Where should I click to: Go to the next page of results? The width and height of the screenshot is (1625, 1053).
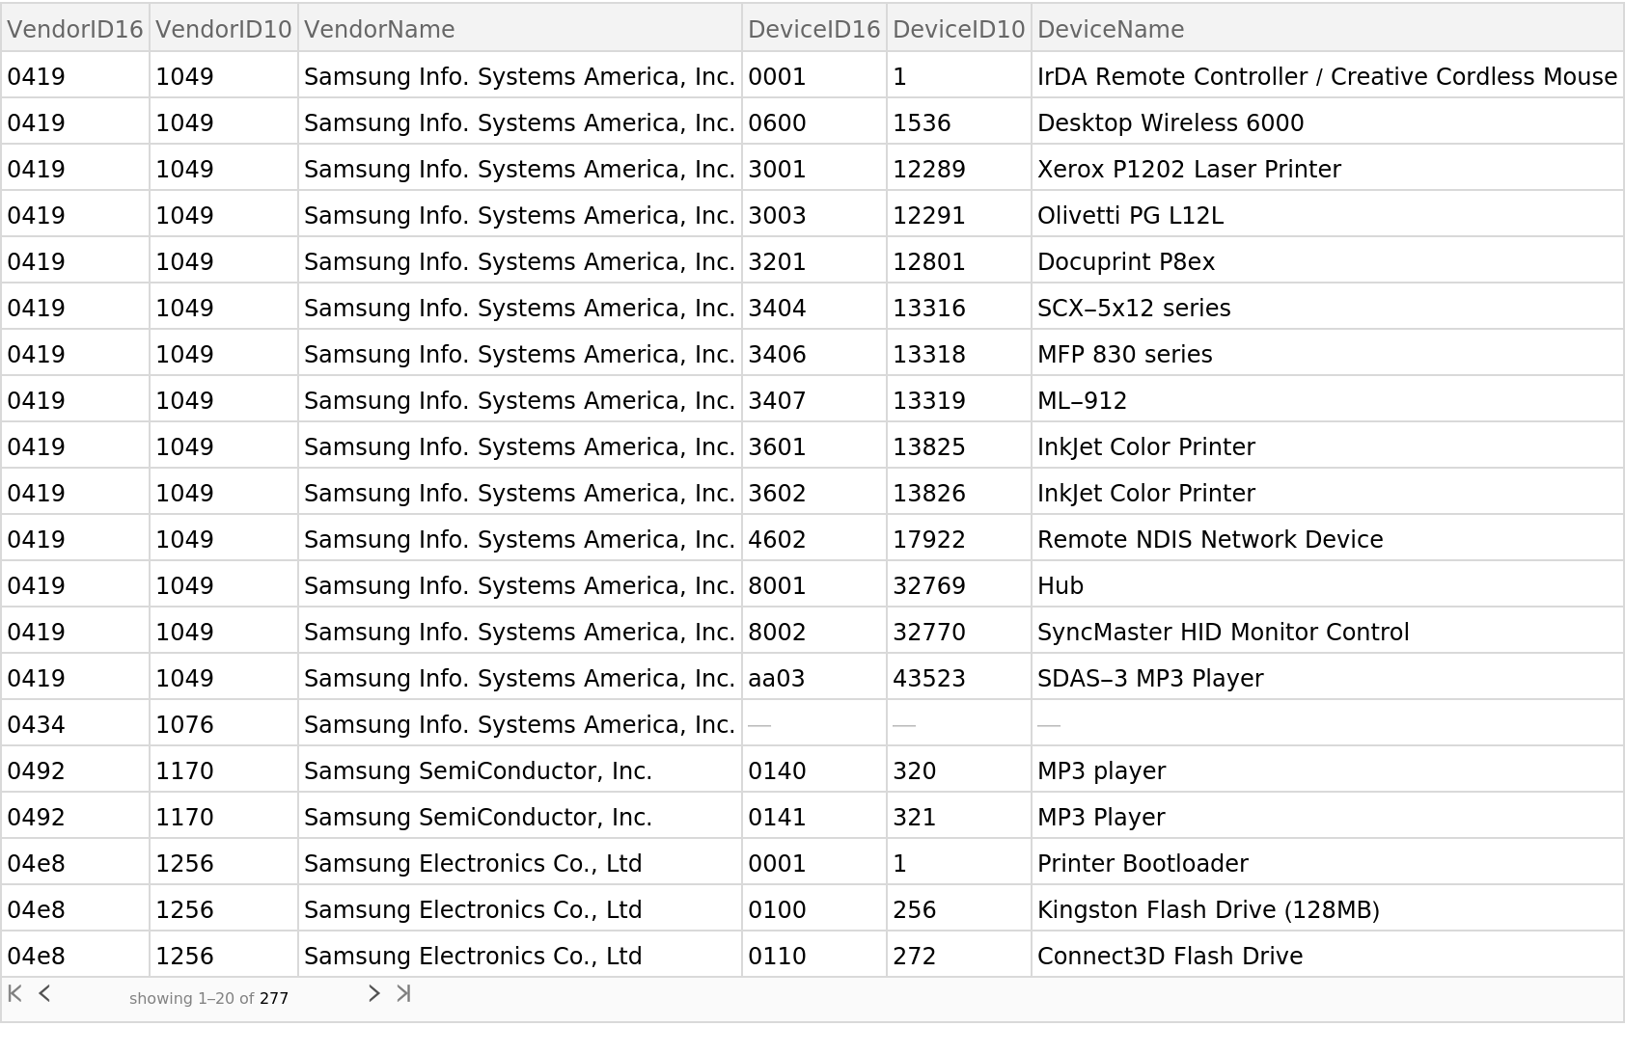374,993
